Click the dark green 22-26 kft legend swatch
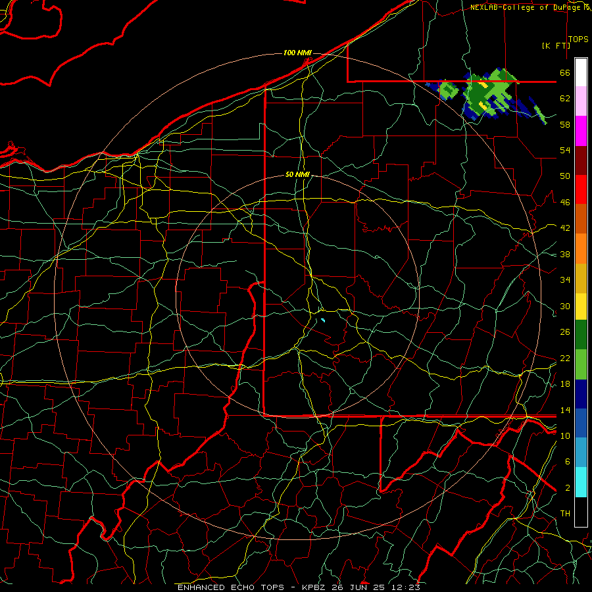This screenshot has height=592, width=592. coord(581,335)
